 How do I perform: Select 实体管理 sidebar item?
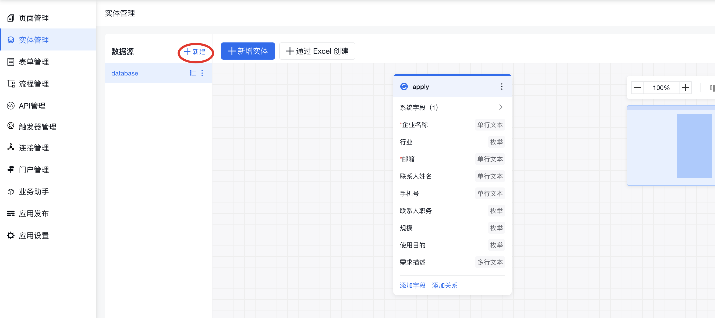[x=48, y=40]
